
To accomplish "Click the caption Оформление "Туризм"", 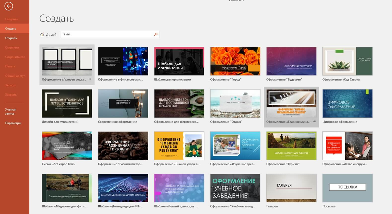I will click(x=283, y=164).
